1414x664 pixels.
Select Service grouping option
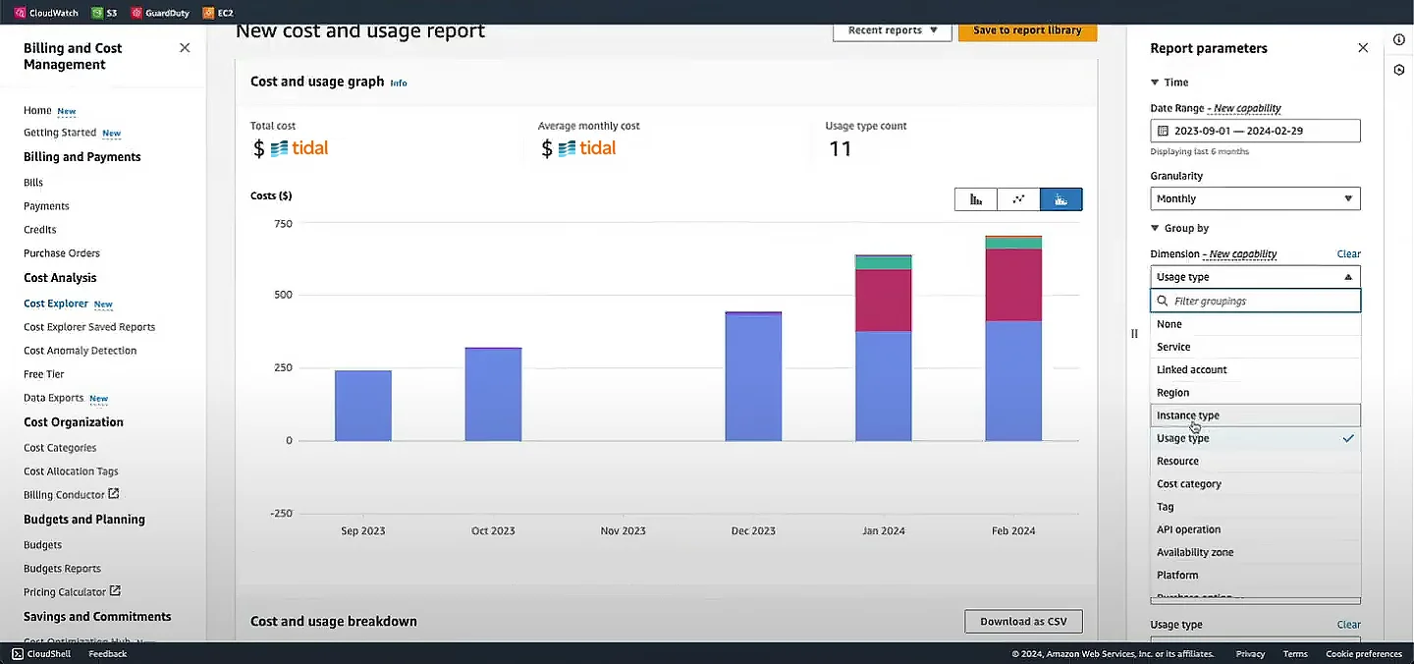[1255, 347]
